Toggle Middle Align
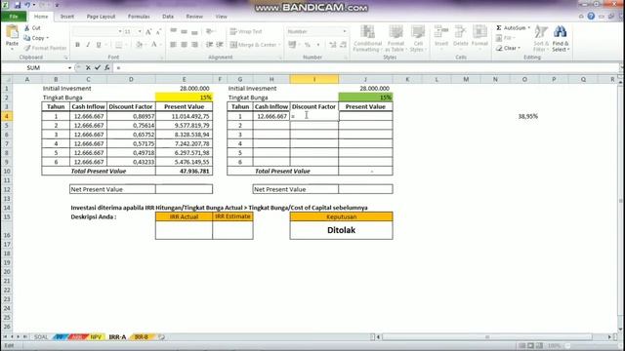Screen dimensions: 625x351 click(184, 31)
